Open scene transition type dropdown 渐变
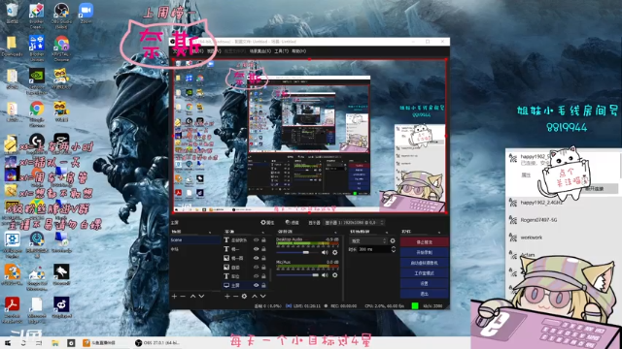The width and height of the screenshot is (622, 349). pyautogui.click(x=368, y=240)
